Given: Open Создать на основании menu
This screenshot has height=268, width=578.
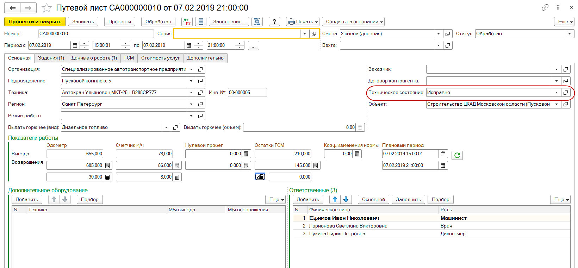Looking at the screenshot, I should tap(353, 21).
